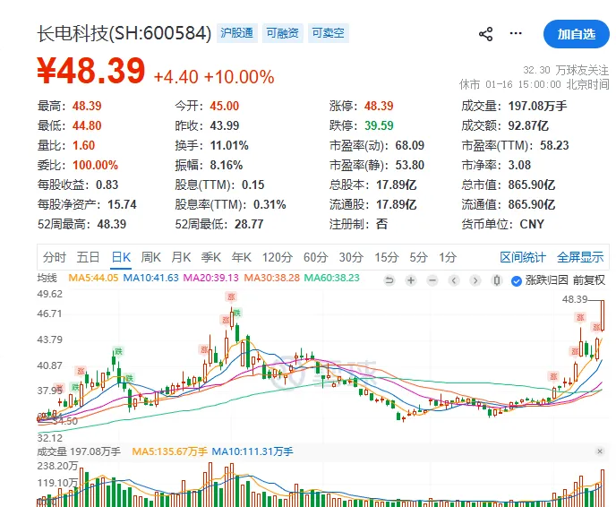Click the 总市值 865.90亿 value

(x=532, y=185)
